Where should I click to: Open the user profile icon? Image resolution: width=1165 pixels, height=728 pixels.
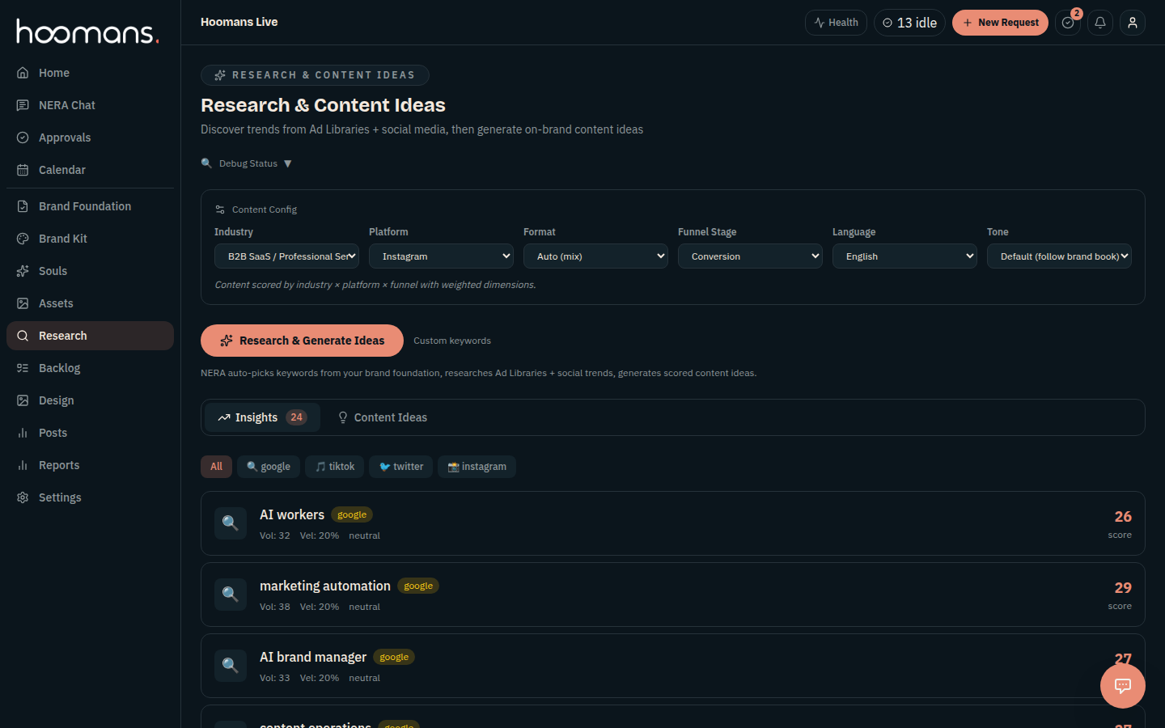[1133, 23]
